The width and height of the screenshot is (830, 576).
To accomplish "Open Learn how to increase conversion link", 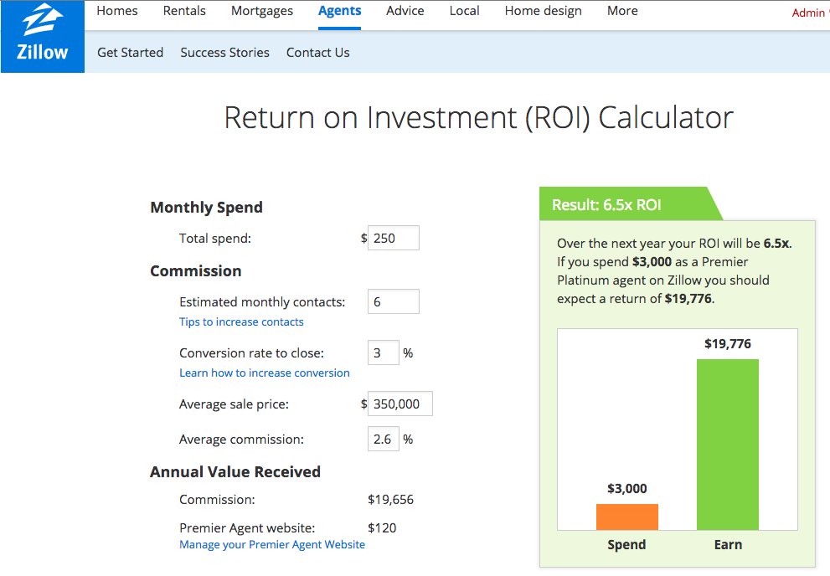I will [x=265, y=373].
